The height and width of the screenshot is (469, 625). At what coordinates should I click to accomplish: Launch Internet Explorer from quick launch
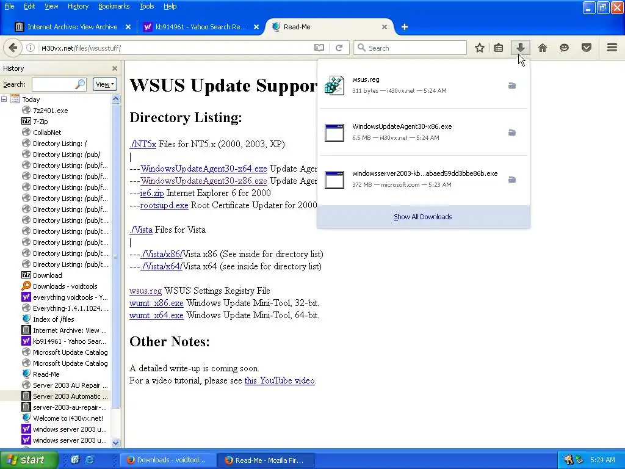point(90,459)
